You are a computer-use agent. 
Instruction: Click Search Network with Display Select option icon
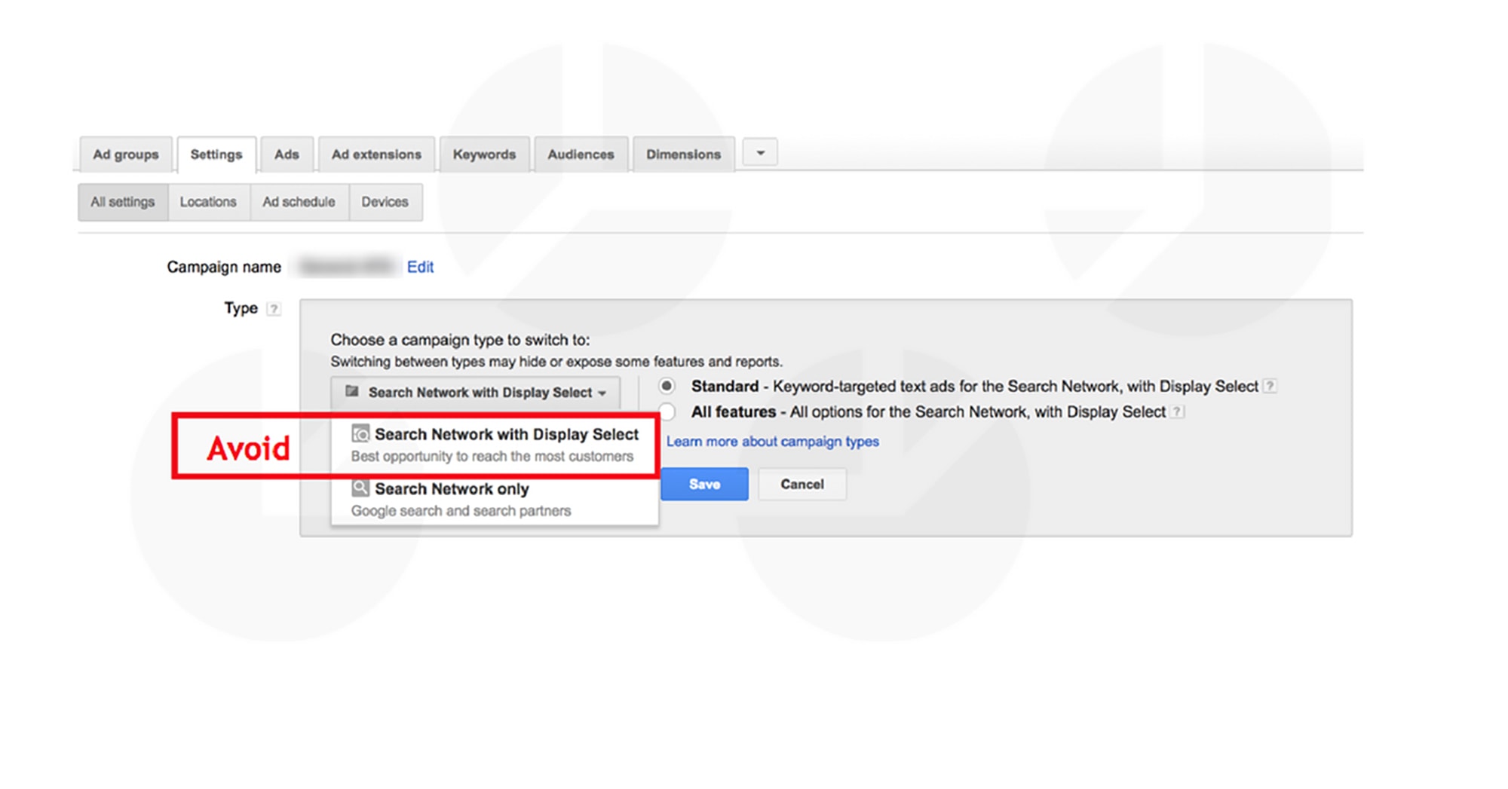click(x=360, y=433)
